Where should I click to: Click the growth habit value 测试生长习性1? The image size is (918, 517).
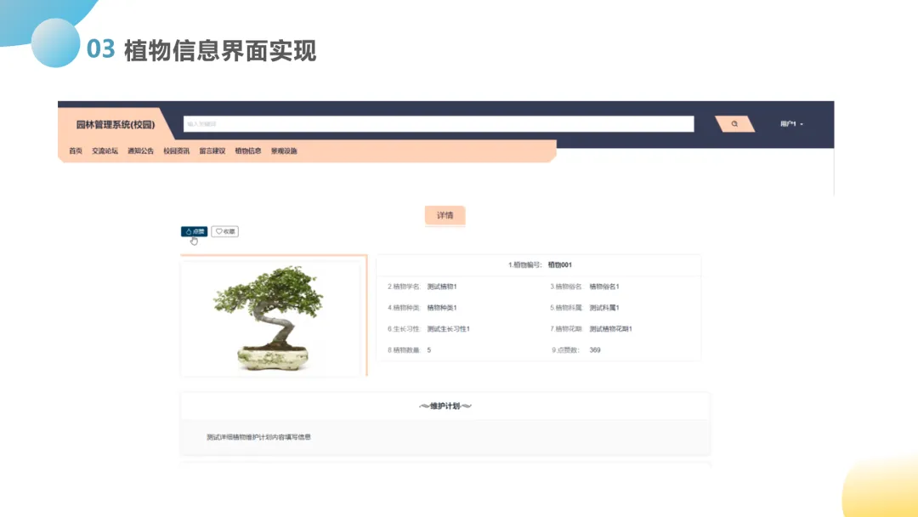click(x=449, y=328)
